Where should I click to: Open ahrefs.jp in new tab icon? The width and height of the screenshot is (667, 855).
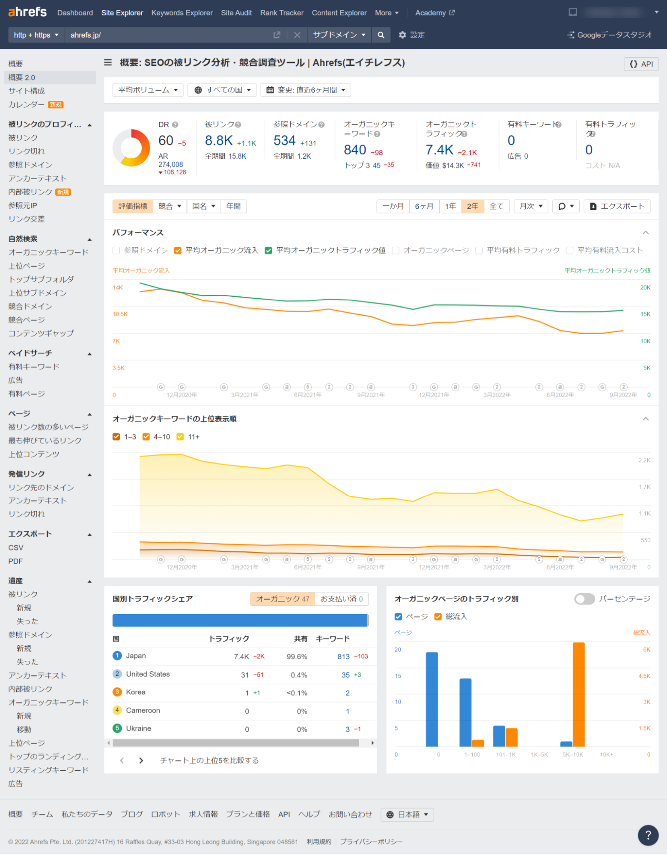point(277,35)
